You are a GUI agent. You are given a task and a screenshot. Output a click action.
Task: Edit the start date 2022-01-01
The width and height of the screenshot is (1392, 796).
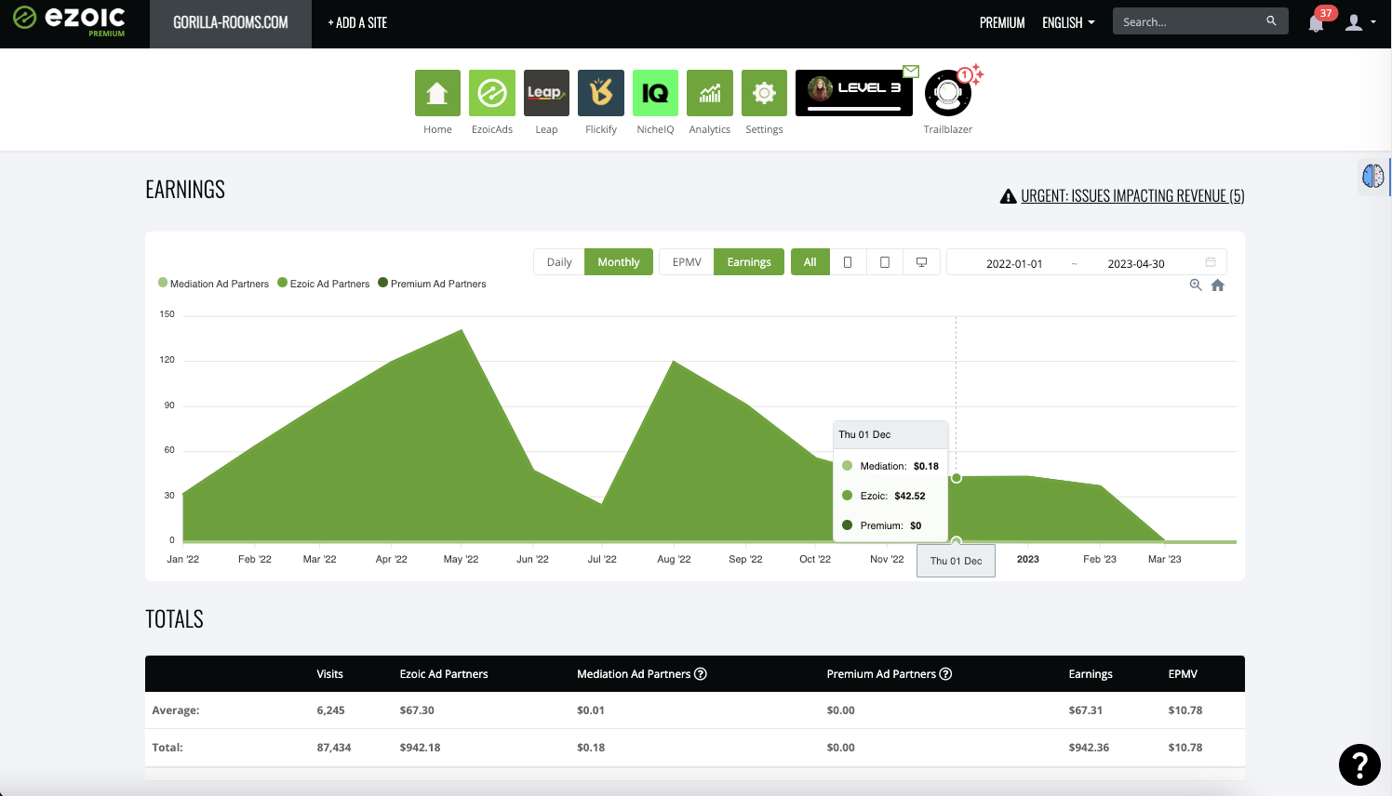click(x=1014, y=263)
